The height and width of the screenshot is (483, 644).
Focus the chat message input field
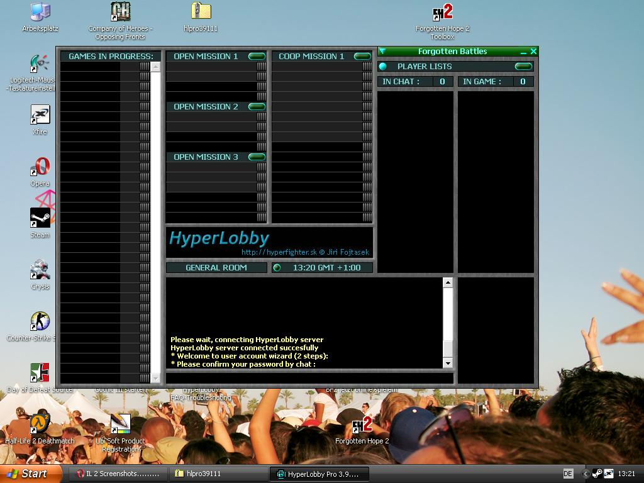(309, 378)
